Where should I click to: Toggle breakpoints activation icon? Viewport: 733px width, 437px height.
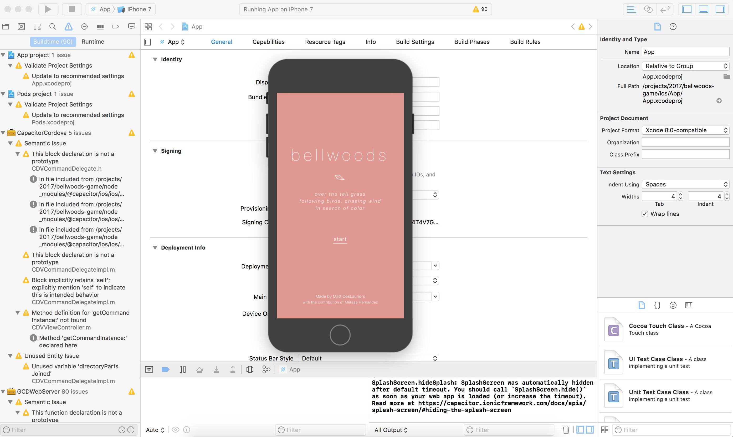pyautogui.click(x=166, y=369)
